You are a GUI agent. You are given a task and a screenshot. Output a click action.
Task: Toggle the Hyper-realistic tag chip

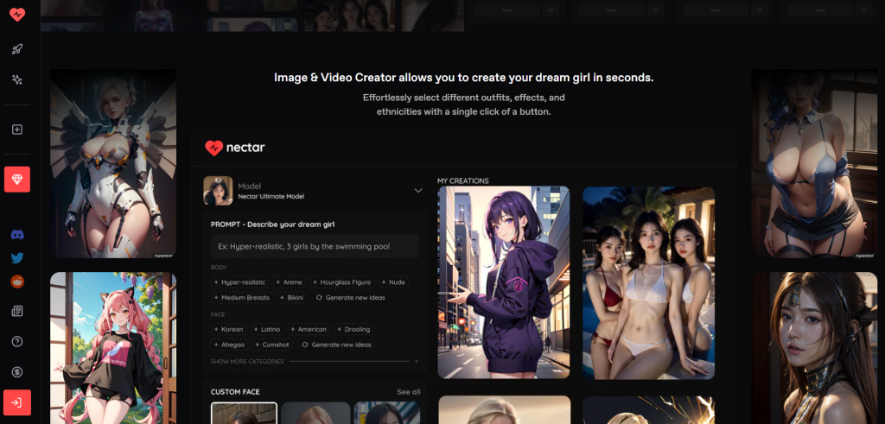(239, 282)
